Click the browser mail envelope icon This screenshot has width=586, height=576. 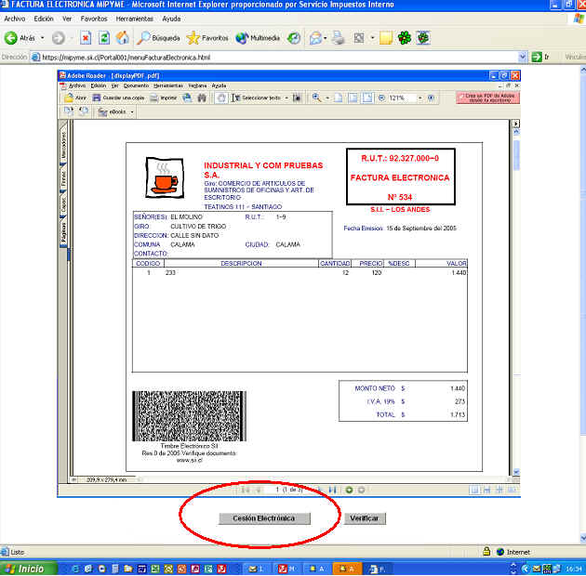tap(315, 38)
